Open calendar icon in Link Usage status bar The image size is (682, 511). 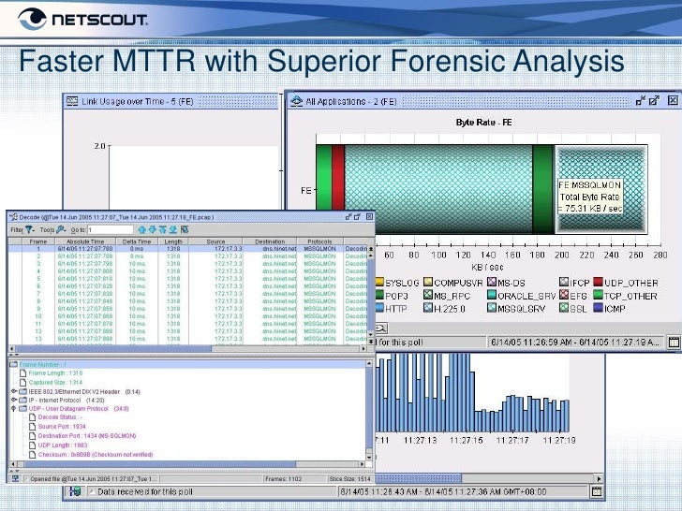597,491
